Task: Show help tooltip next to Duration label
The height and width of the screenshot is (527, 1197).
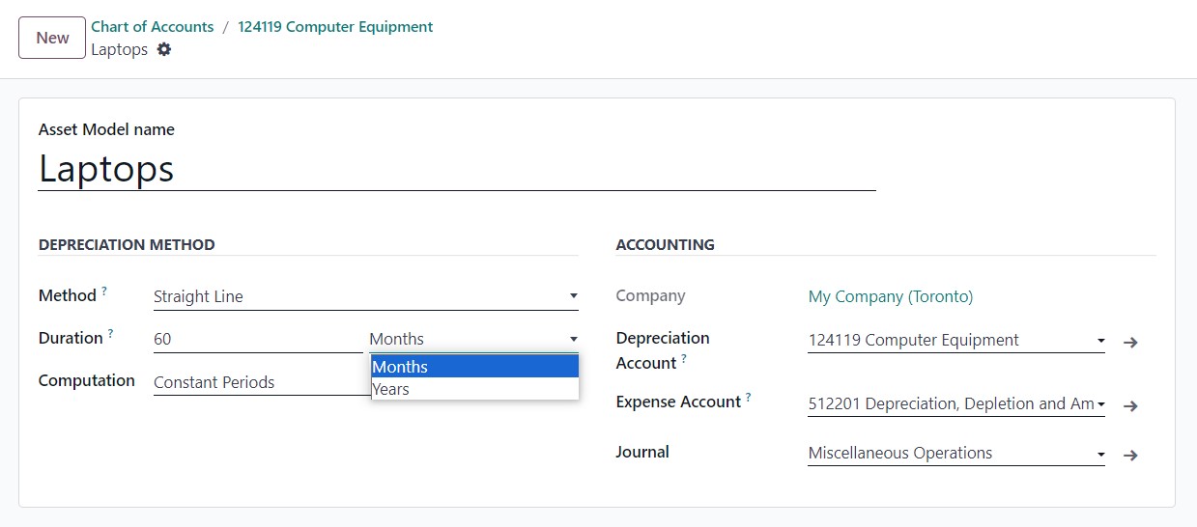Action: point(111,333)
